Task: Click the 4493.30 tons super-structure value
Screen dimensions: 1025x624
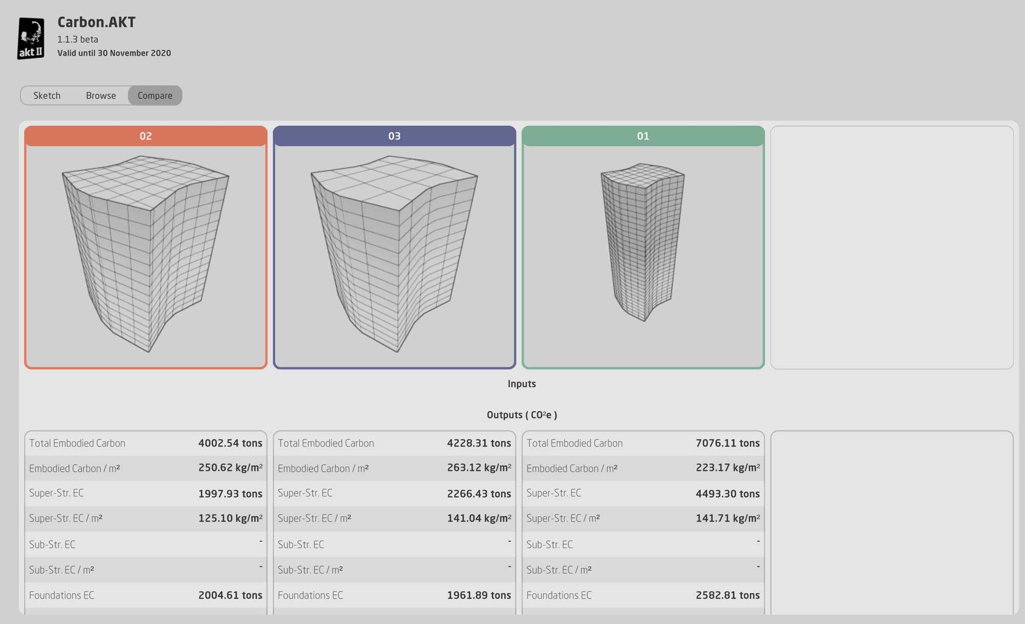Action: 728,494
